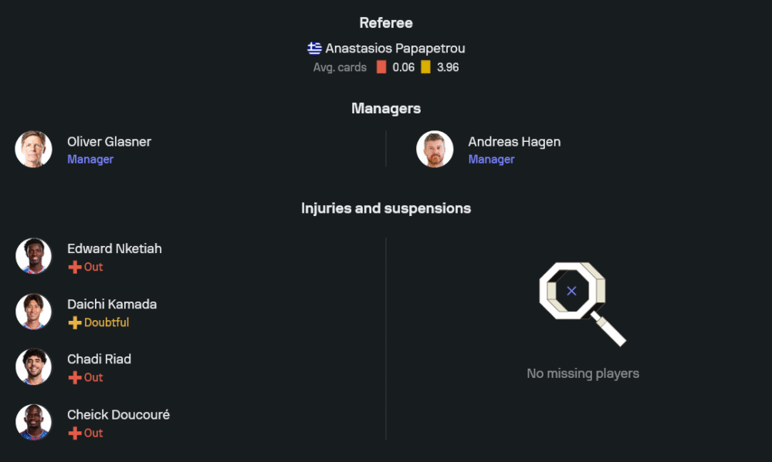Click the Greek flag icon beside referee
The image size is (772, 462).
tap(314, 49)
